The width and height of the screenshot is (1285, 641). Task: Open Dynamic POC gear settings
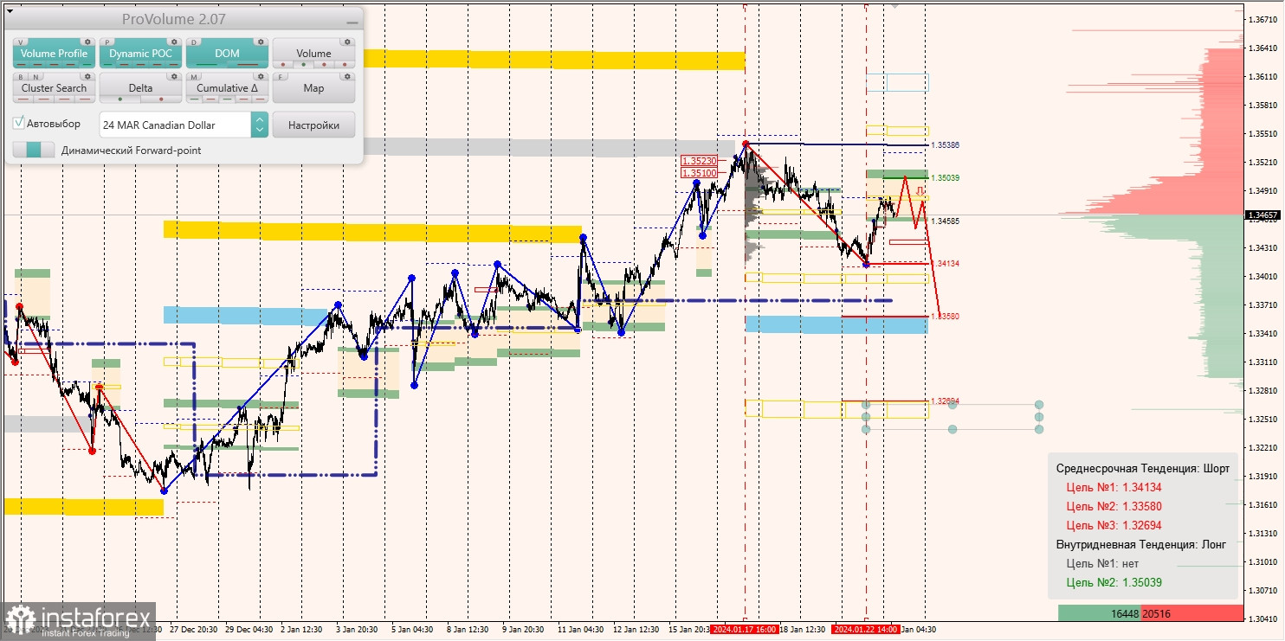click(x=174, y=42)
